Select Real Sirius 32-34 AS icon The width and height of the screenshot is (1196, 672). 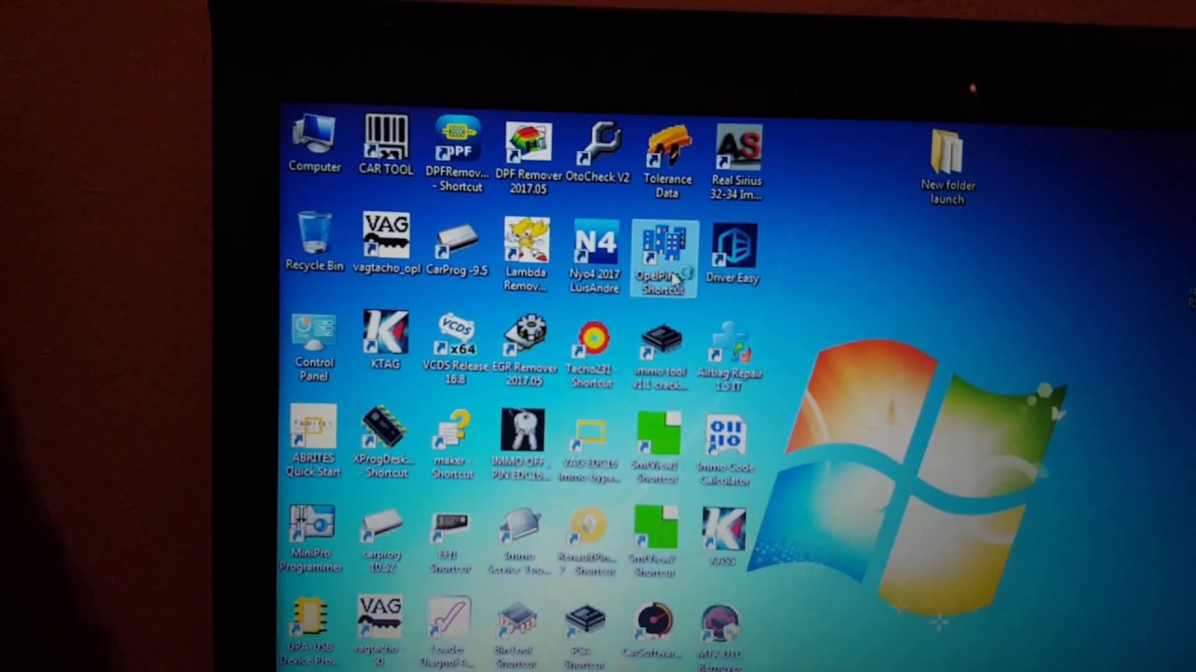(x=737, y=163)
